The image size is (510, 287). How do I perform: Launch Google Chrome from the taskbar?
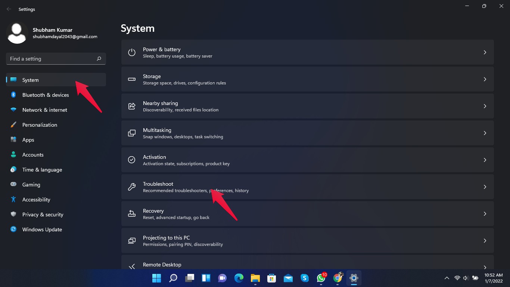[338, 278]
